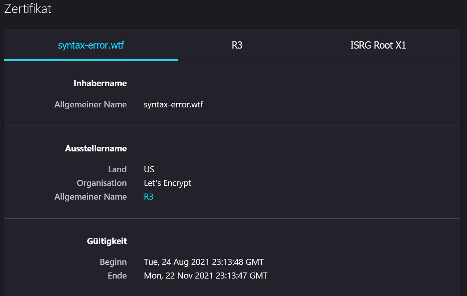
Task: Select the Inhabername section heading
Action: click(100, 83)
